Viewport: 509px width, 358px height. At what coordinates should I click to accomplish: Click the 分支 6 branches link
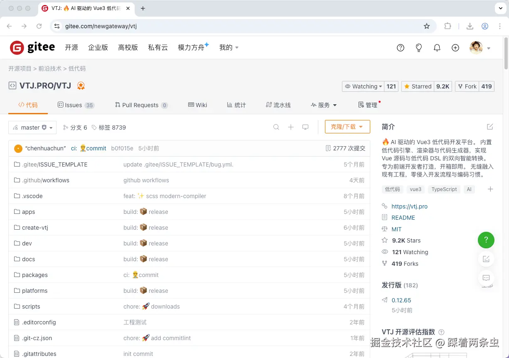[x=75, y=128]
